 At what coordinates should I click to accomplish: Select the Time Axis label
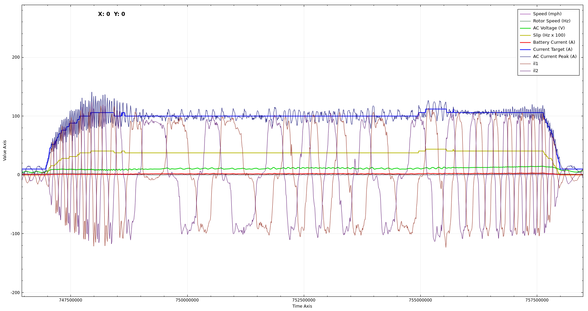pos(302,306)
